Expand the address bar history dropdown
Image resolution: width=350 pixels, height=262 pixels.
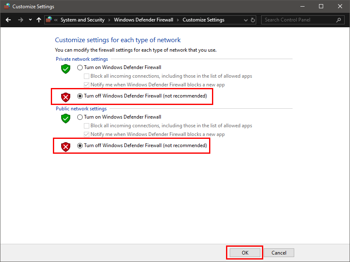point(246,20)
